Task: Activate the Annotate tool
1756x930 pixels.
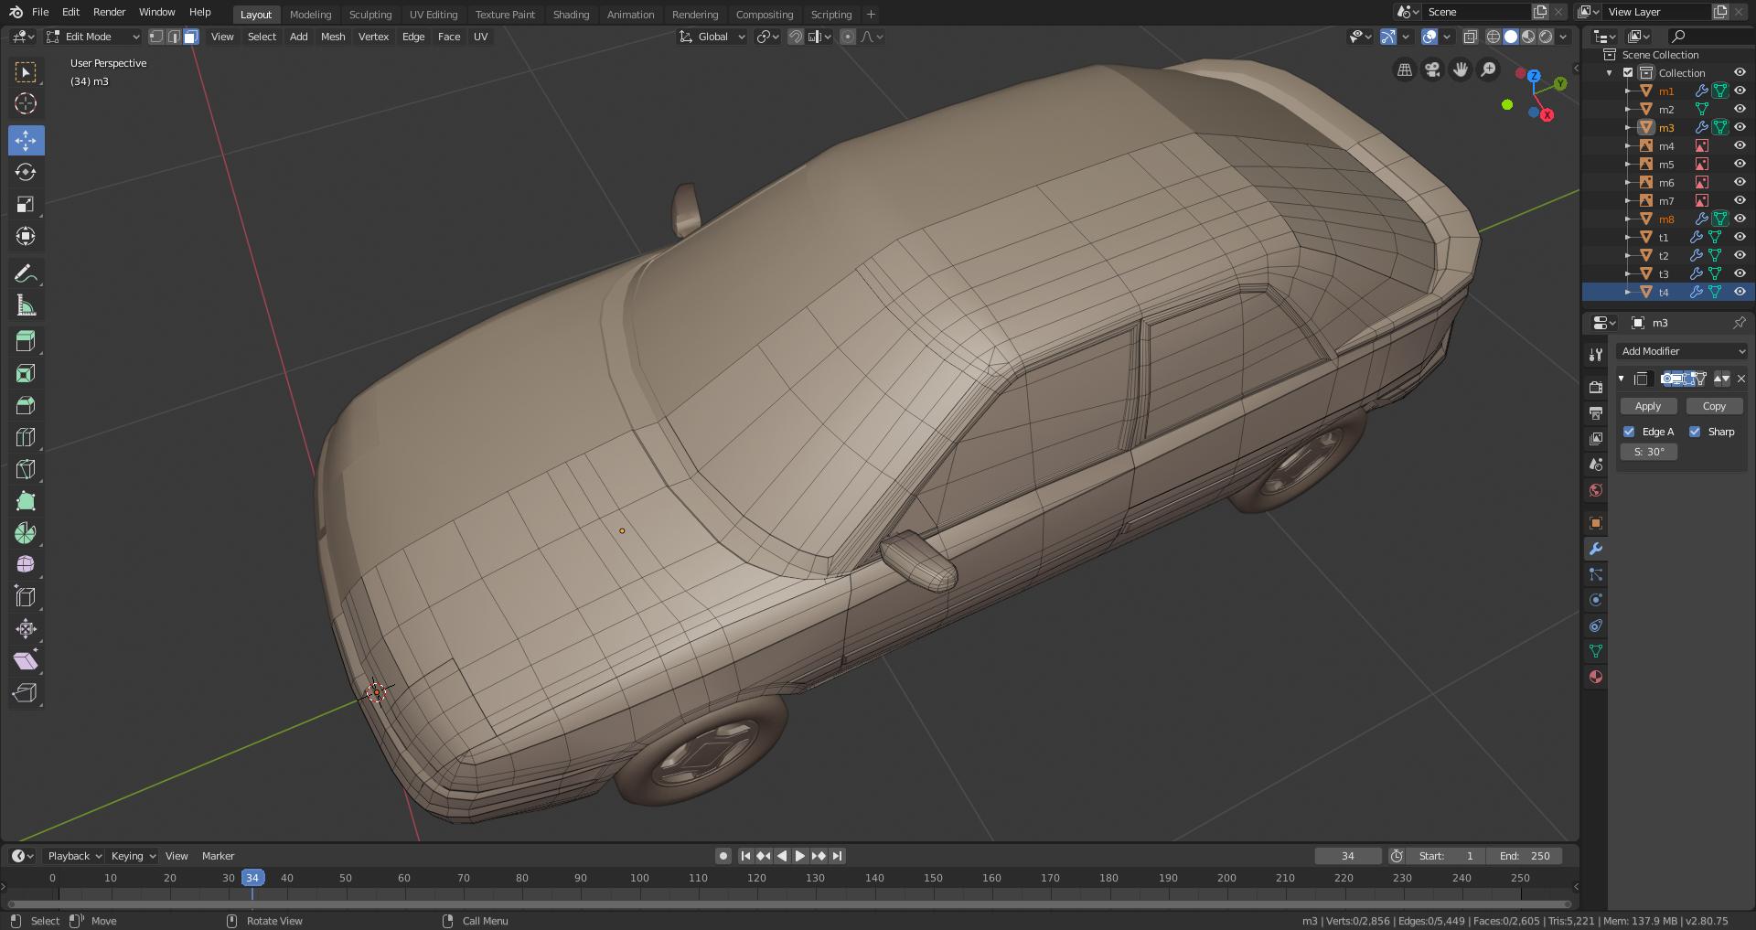Action: click(x=26, y=273)
